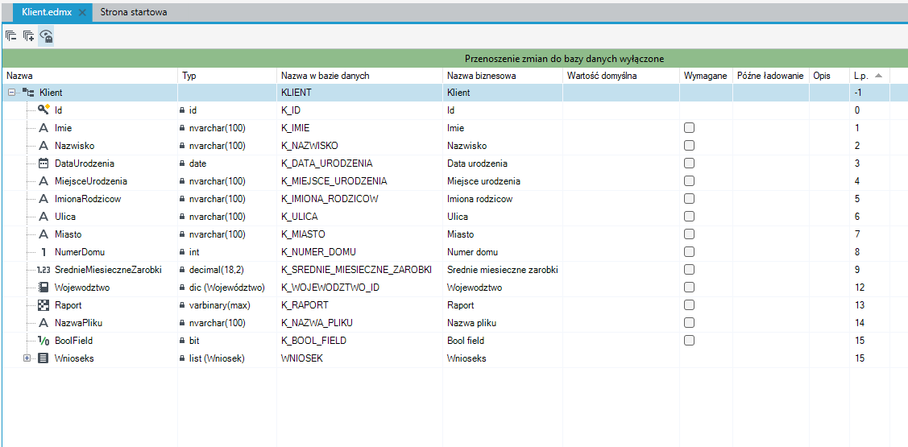This screenshot has height=447, width=908.
Task: Click the lock icon before list (Wniosek)
Action: [182, 358]
